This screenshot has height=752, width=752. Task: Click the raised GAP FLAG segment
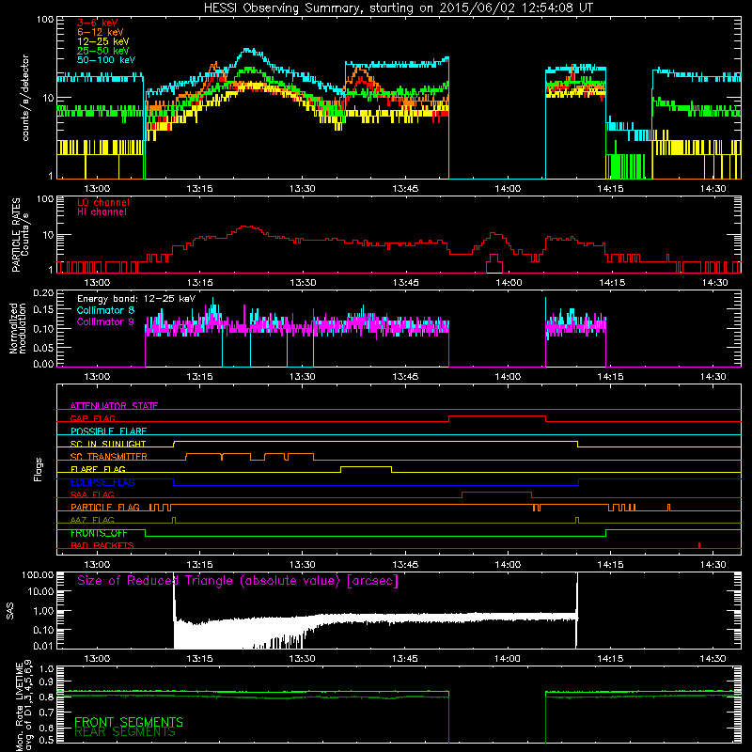point(497,416)
